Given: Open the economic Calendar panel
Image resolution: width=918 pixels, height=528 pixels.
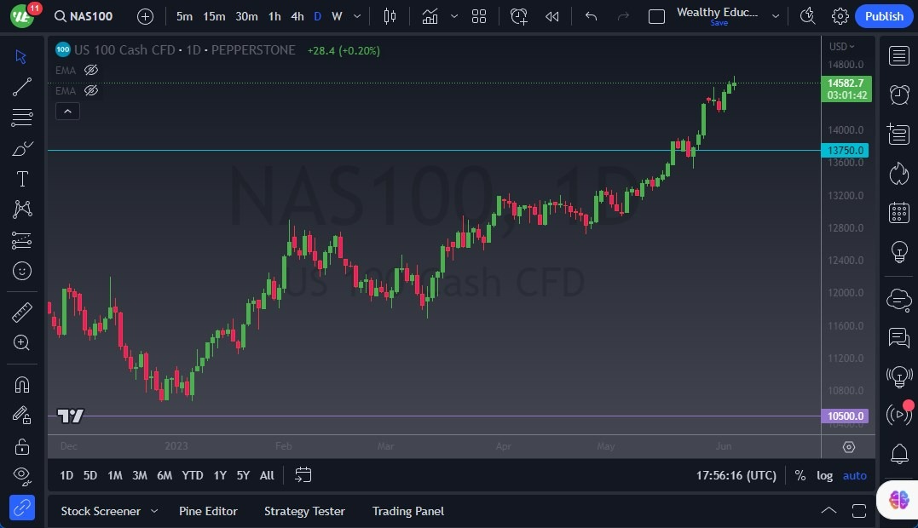Looking at the screenshot, I should tap(898, 212).
